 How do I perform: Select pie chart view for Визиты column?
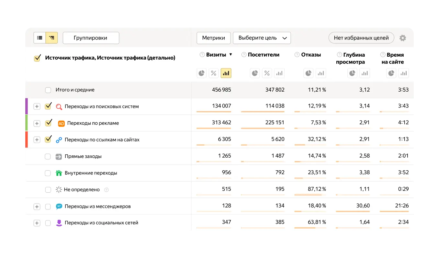click(201, 73)
